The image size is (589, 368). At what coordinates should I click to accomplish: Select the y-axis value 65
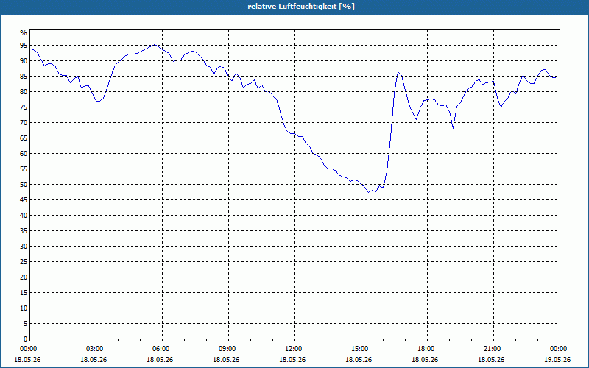point(24,138)
